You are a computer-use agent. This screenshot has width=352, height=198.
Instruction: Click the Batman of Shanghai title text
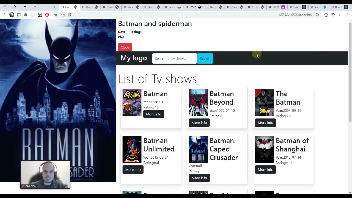pos(292,145)
